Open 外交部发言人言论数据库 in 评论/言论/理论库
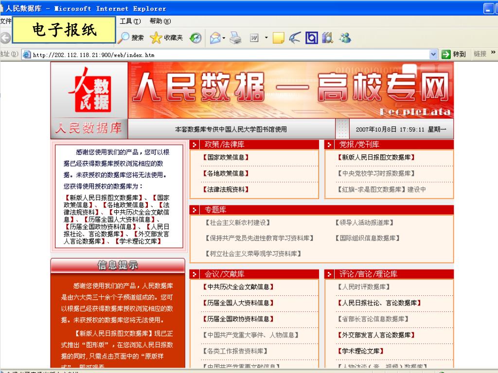The height and width of the screenshot is (373, 498). click(376, 335)
